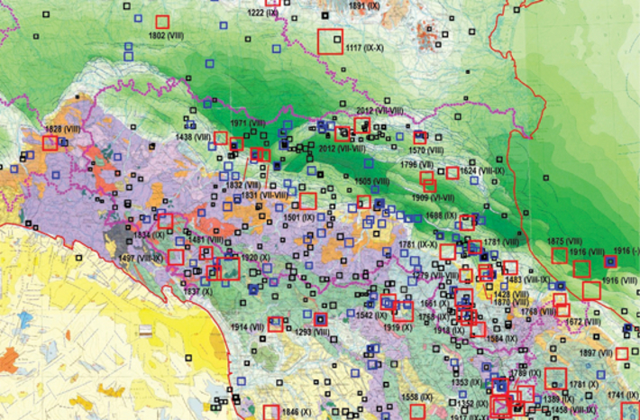The image size is (640, 420).
Task: Click the red square under the 1875 (VIII) label
Action: pos(559,255)
